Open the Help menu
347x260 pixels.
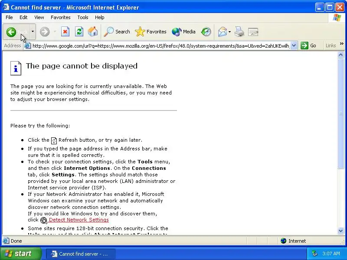[x=99, y=17]
